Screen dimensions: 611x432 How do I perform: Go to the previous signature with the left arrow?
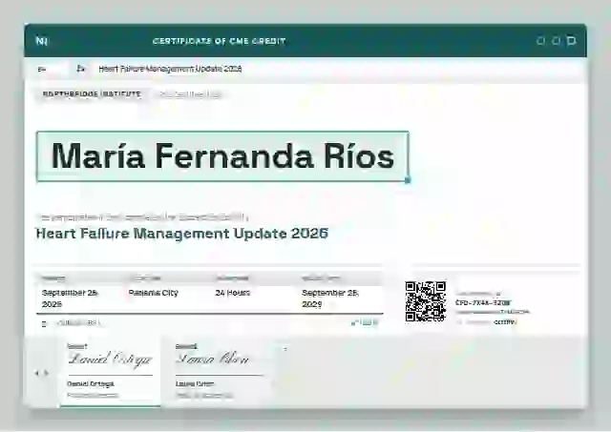pyautogui.click(x=37, y=373)
